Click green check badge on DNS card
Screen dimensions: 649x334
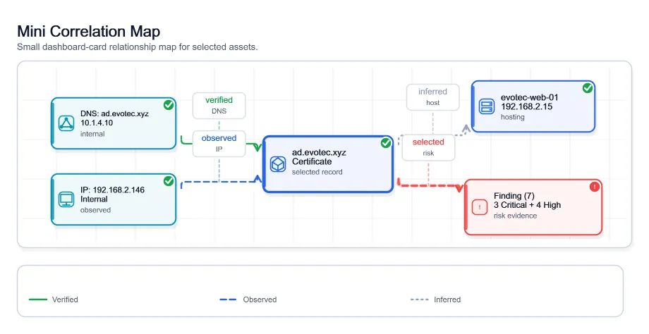[169, 105]
